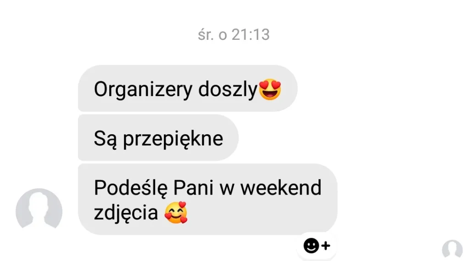Tap the word 'zdjęcia' in last message
Viewport: 468px width, 261px height.
tap(126, 213)
